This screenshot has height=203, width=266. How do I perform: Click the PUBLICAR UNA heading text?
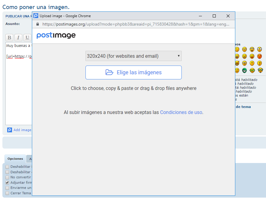click(x=19, y=16)
